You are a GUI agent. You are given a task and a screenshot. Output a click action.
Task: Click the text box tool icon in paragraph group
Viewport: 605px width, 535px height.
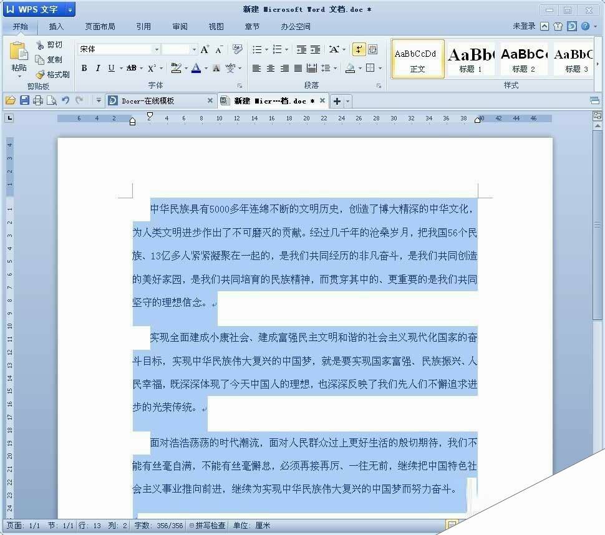pyautogui.click(x=372, y=49)
